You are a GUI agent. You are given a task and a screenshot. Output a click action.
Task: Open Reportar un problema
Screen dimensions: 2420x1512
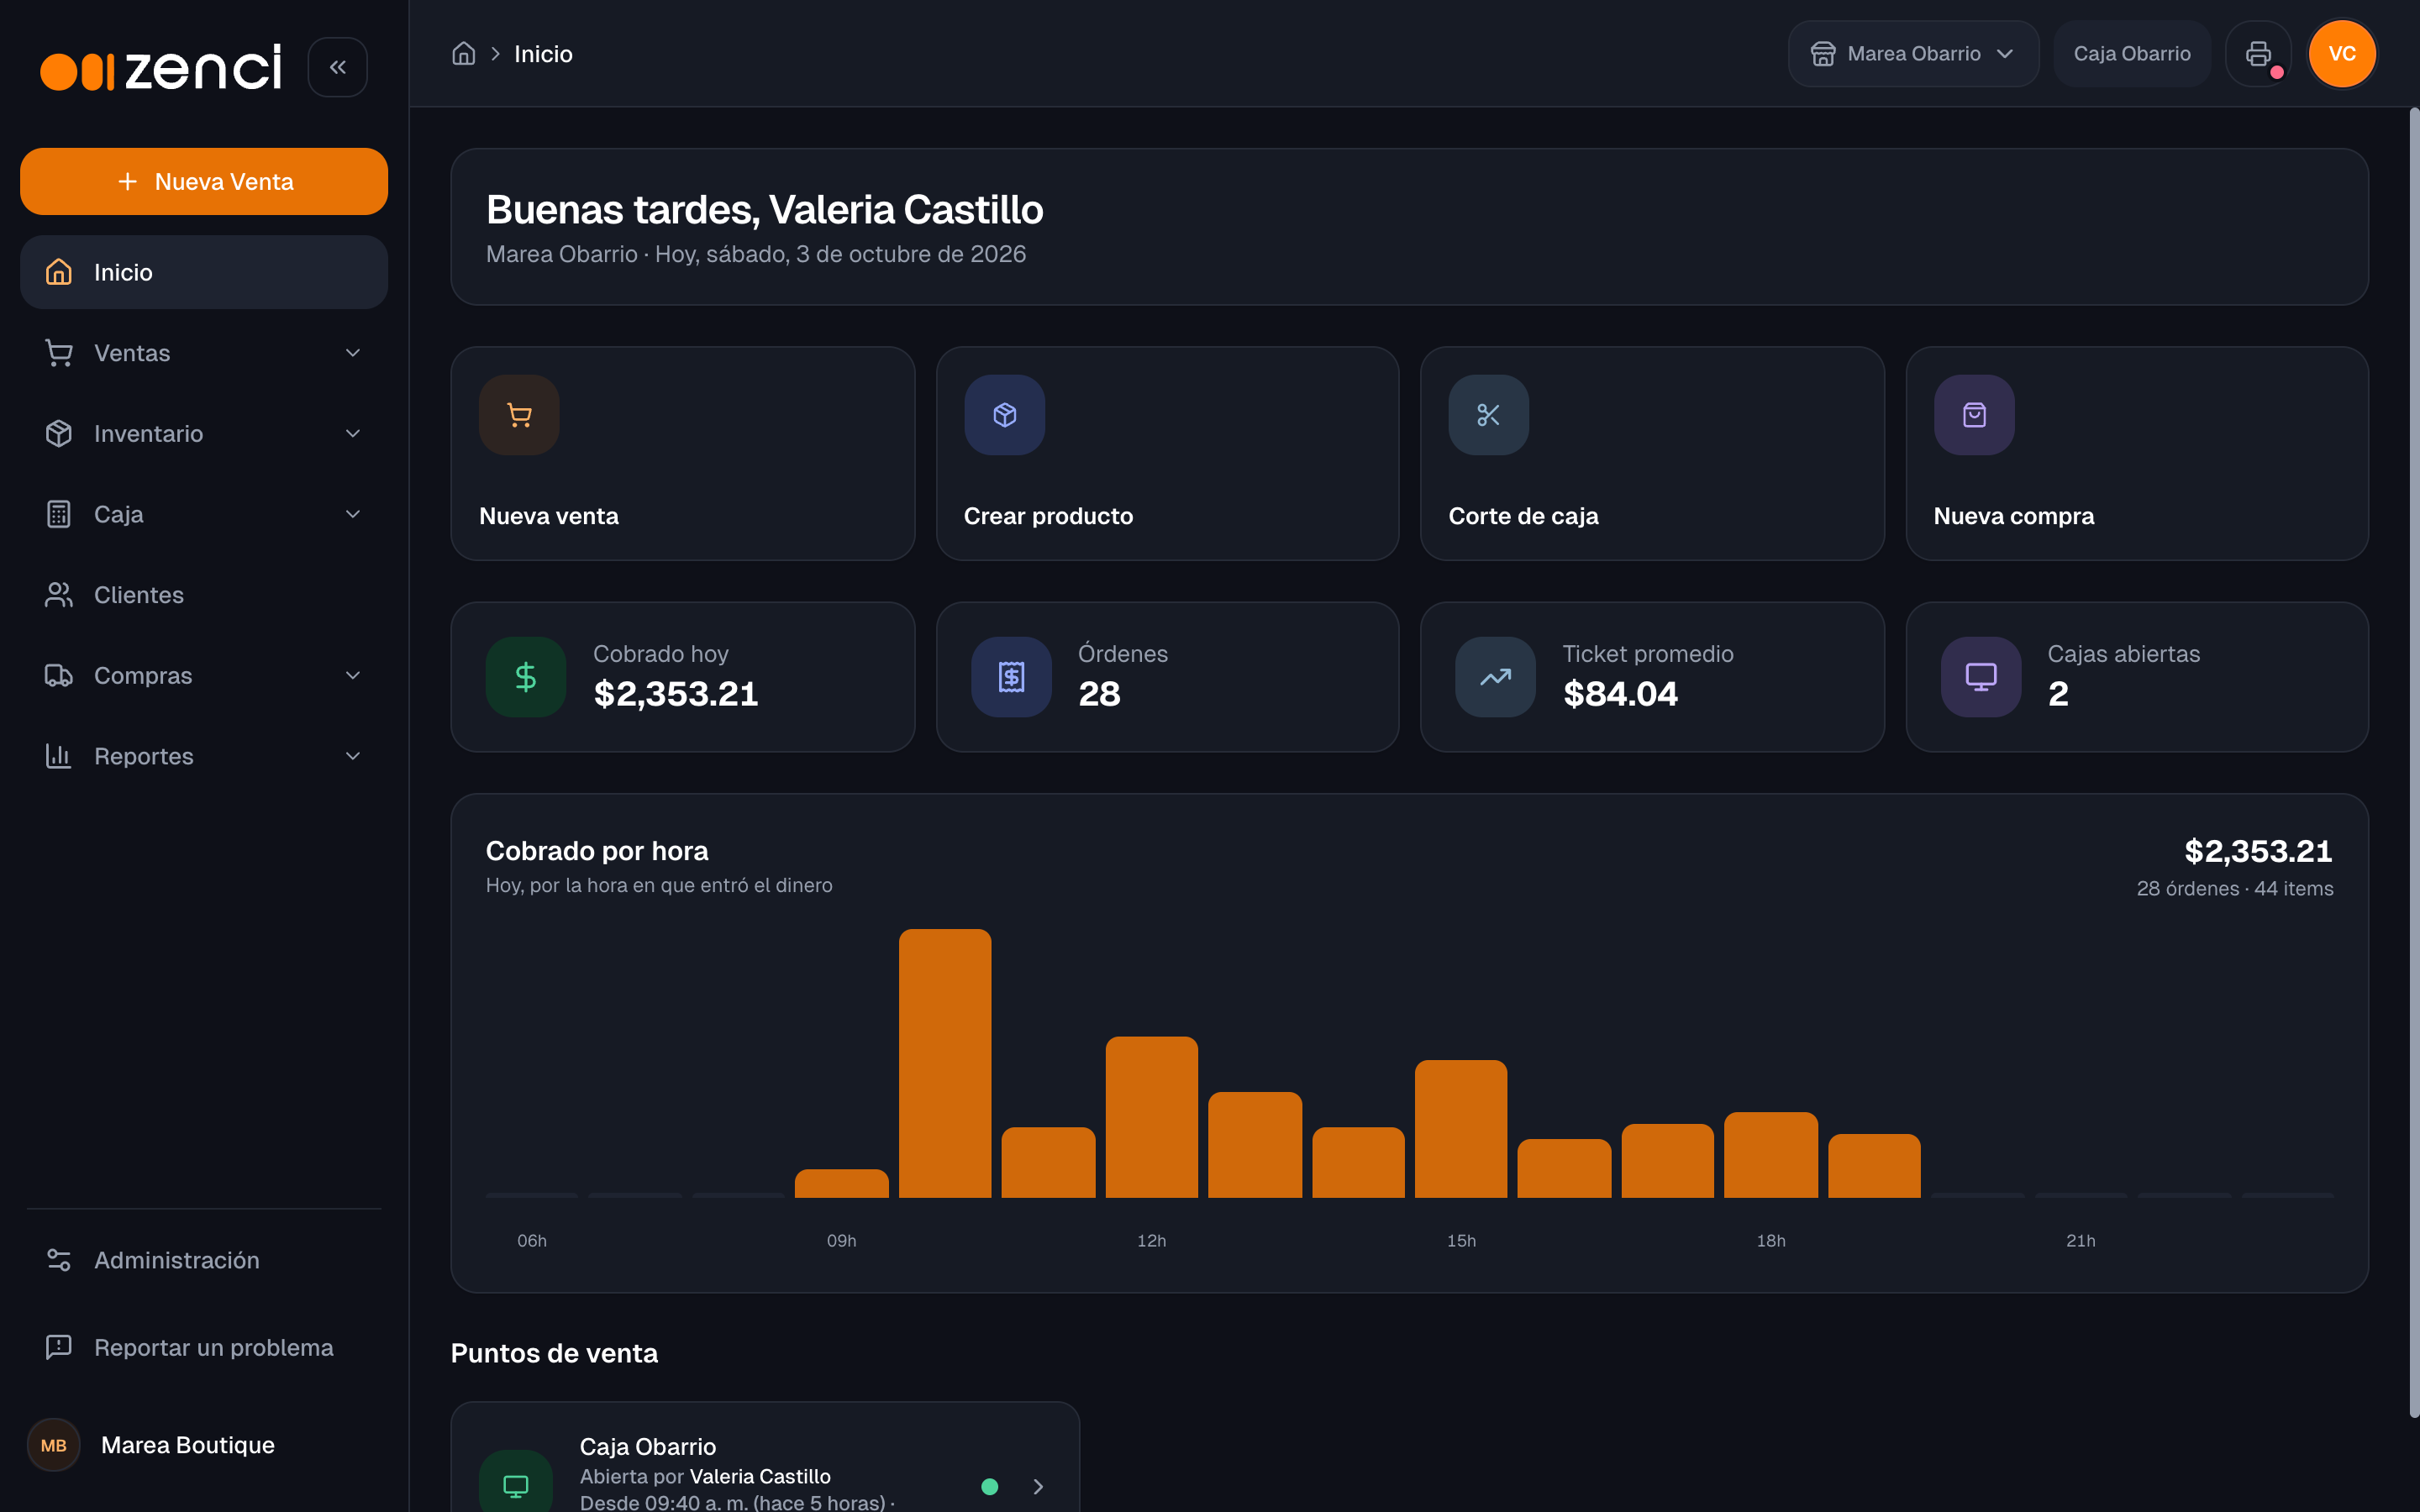point(204,1347)
